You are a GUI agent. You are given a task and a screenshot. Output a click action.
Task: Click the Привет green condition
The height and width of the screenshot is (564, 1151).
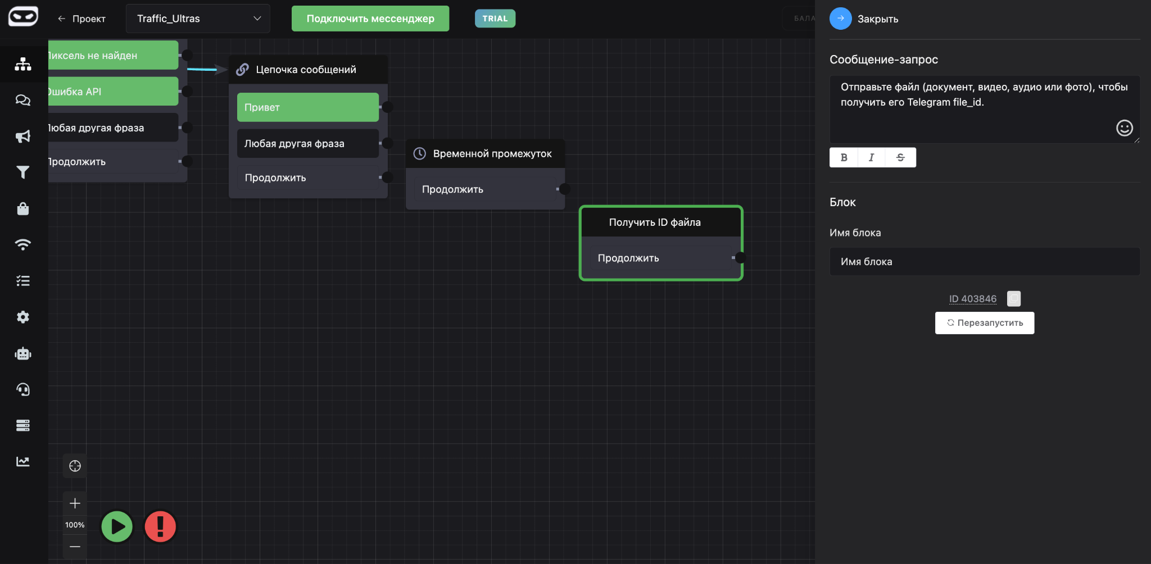(x=308, y=107)
